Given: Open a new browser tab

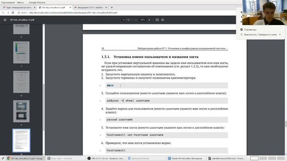Looking at the screenshot, I should point(112,8).
